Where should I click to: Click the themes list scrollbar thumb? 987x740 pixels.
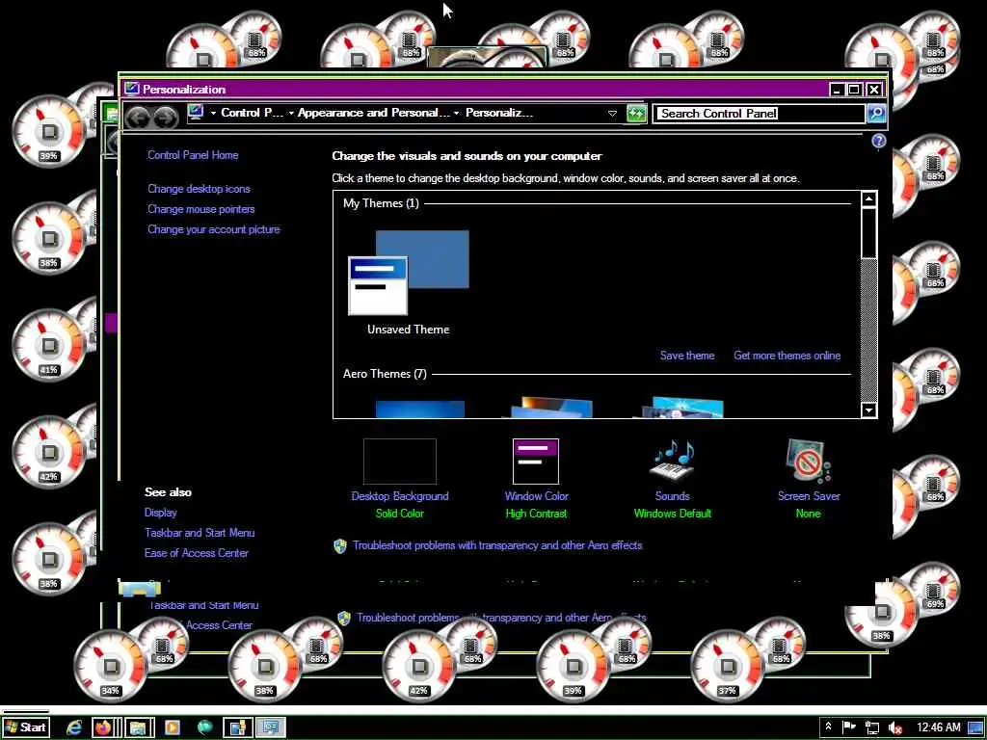click(868, 233)
